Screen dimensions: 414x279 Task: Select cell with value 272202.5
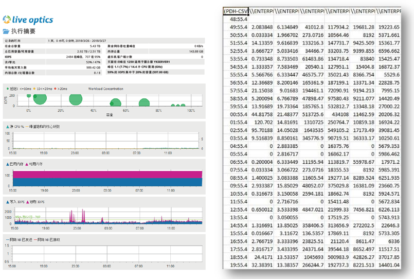tap(363, 225)
